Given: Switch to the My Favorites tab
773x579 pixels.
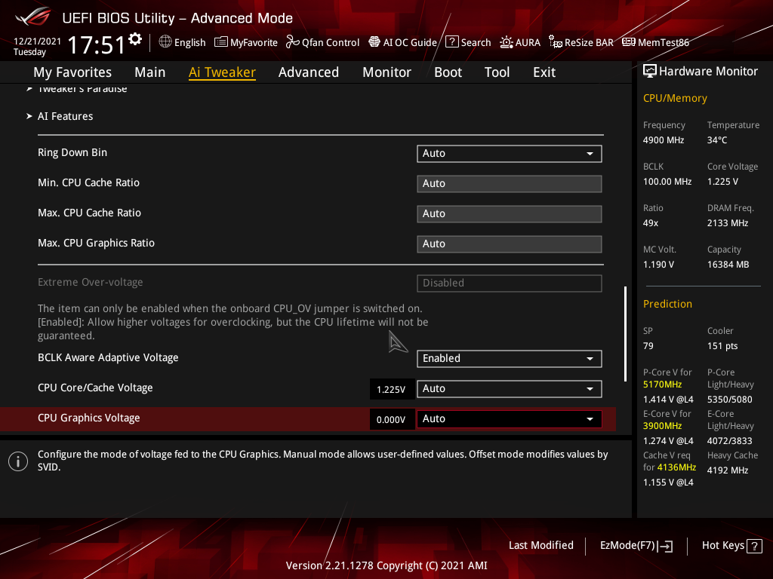Looking at the screenshot, I should (72, 72).
